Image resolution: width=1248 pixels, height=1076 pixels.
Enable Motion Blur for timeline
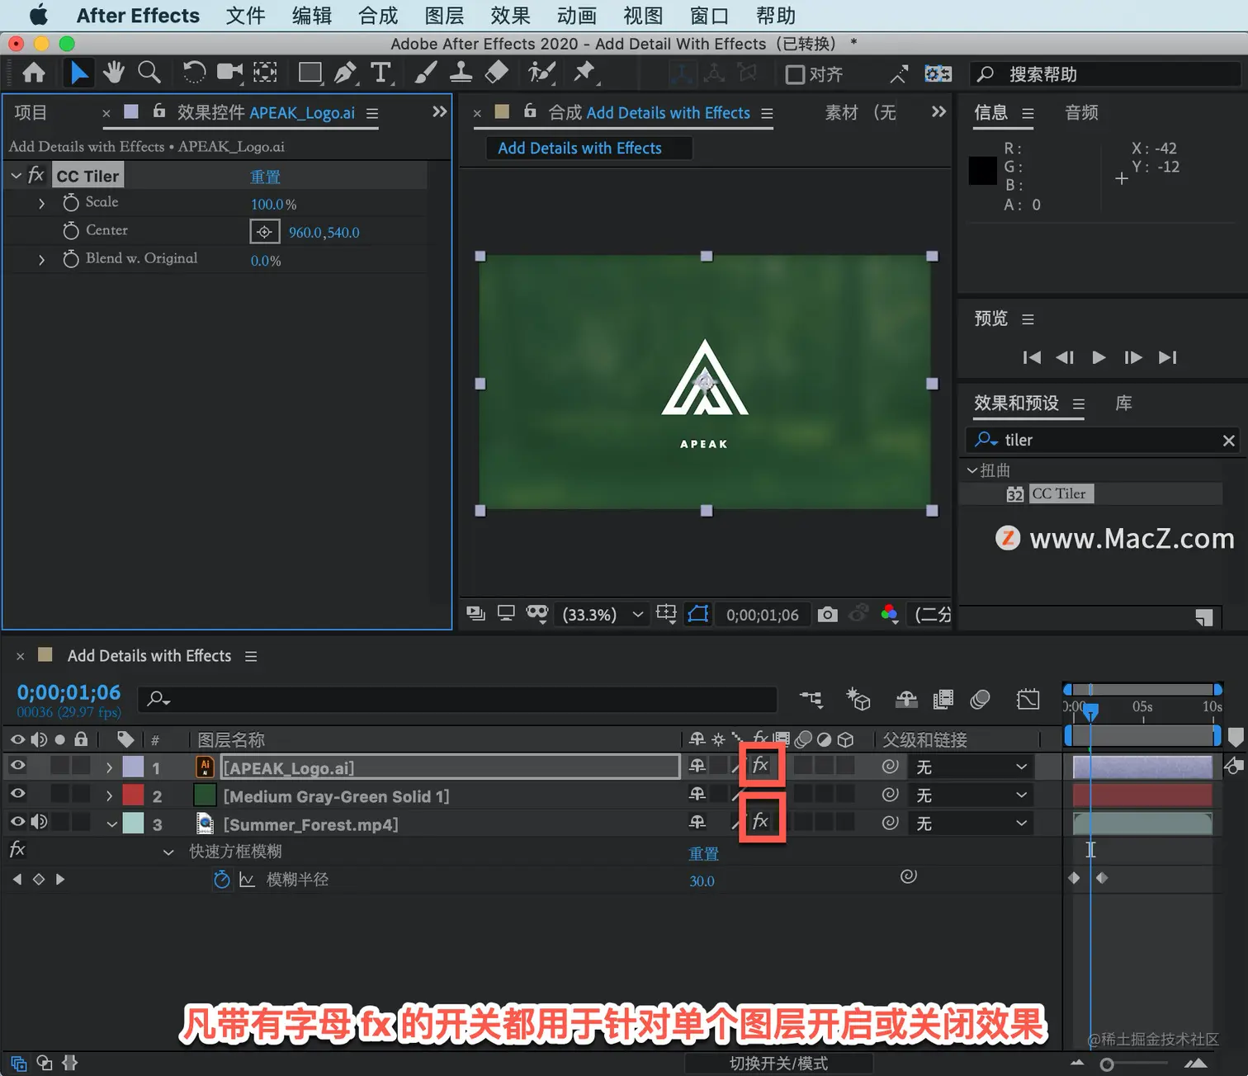pyautogui.click(x=980, y=700)
